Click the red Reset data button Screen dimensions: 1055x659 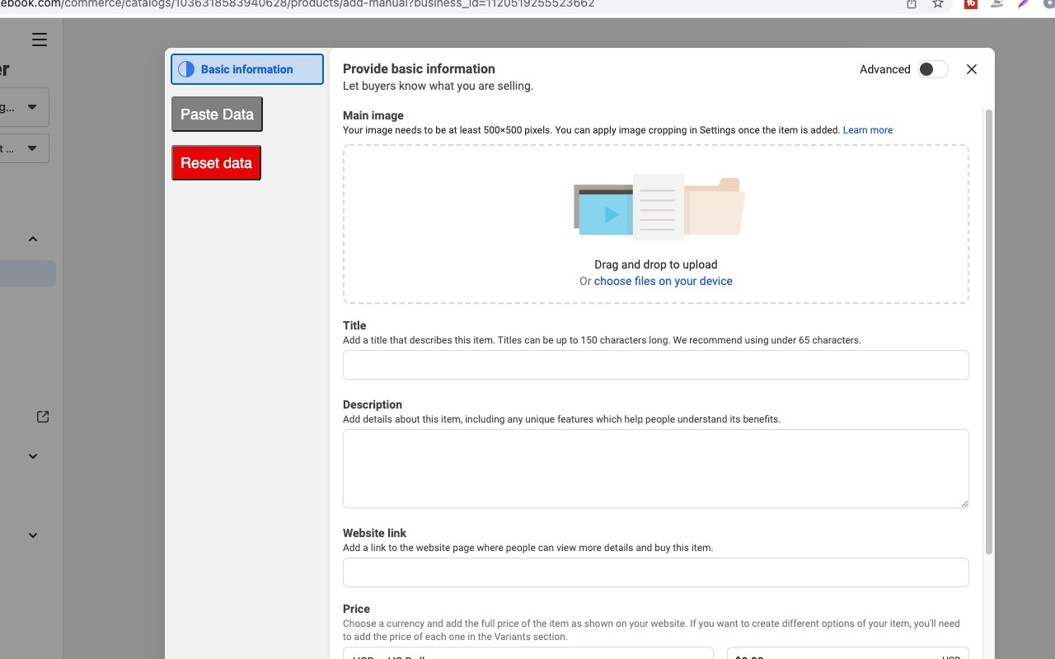(216, 163)
